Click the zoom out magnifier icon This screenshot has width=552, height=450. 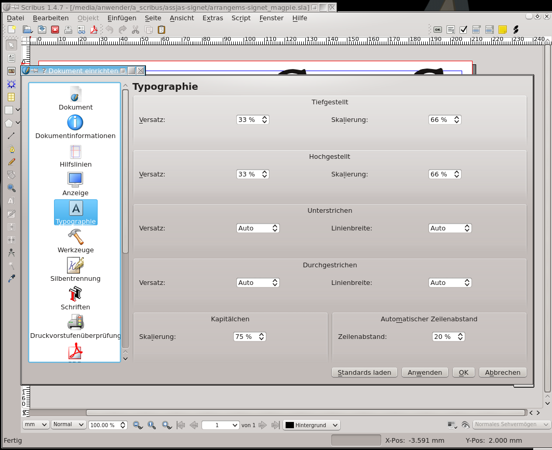click(138, 425)
